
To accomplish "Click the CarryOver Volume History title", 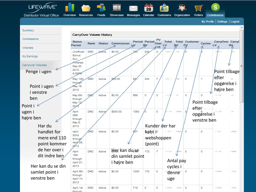I will tap(92, 35).
